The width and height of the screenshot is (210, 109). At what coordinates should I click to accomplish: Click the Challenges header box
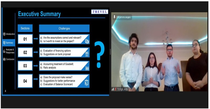pyautogui.click(x=64, y=28)
